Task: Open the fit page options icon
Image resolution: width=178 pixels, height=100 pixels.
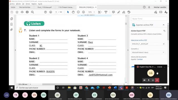Action: pyautogui.click(x=100, y=12)
